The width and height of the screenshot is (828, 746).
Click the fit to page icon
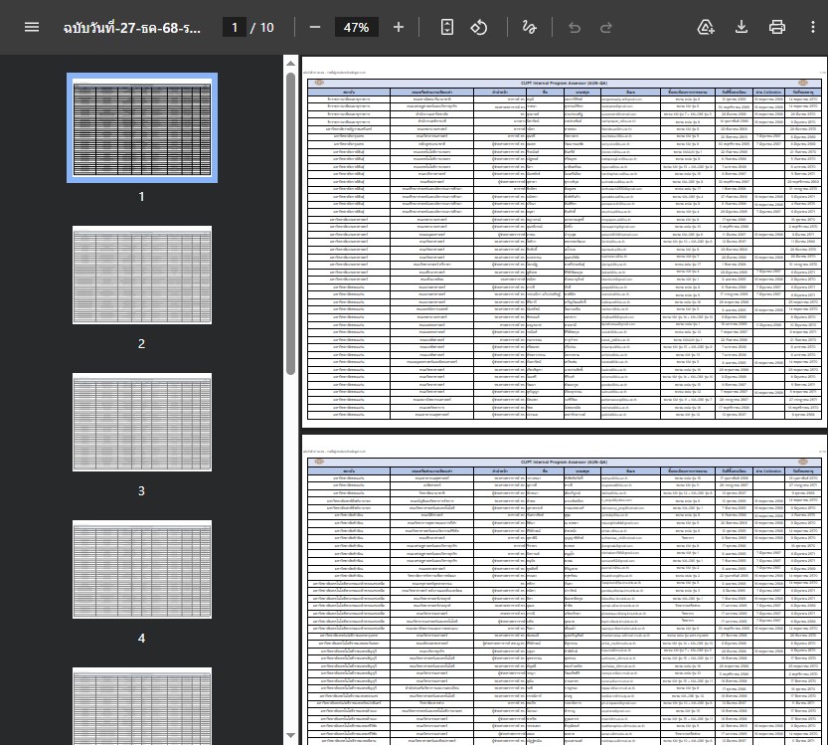coord(446,27)
